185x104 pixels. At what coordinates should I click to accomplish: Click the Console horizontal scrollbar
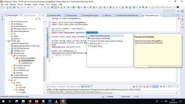click(81, 93)
